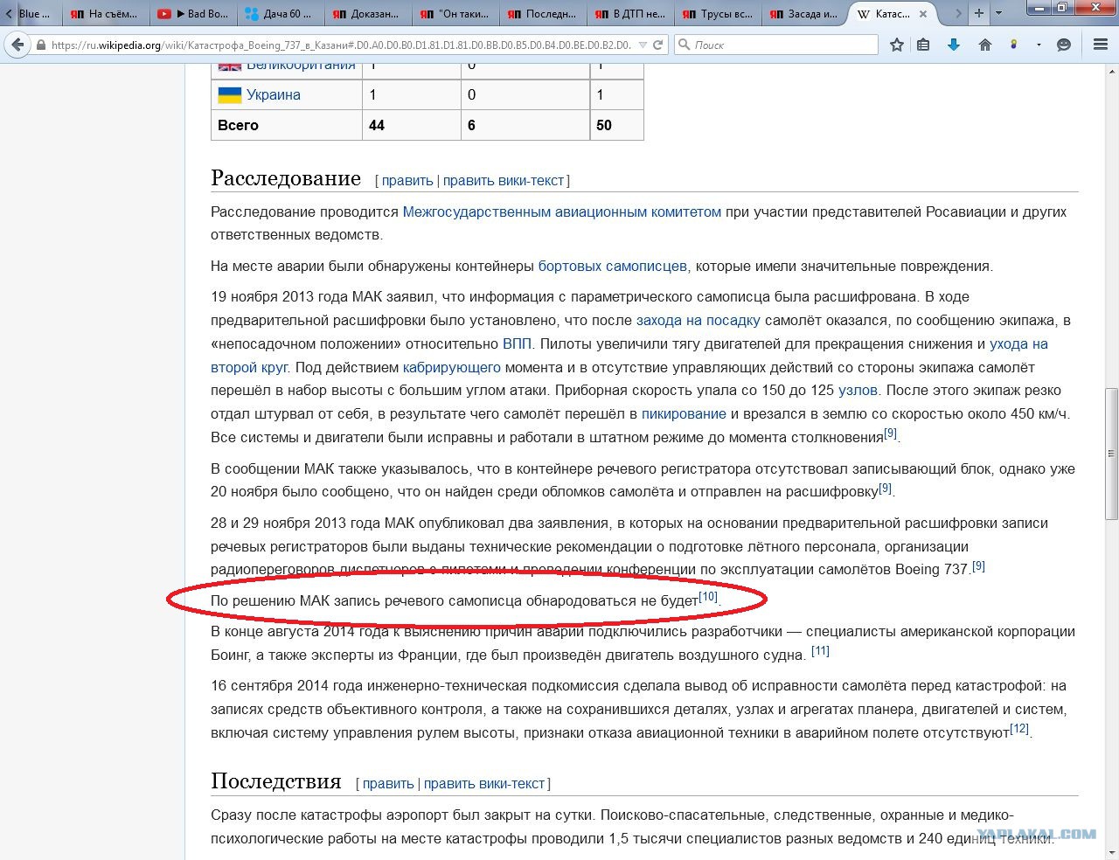Click править next to Последствия heading
The width and height of the screenshot is (1119, 860).
coord(388,783)
